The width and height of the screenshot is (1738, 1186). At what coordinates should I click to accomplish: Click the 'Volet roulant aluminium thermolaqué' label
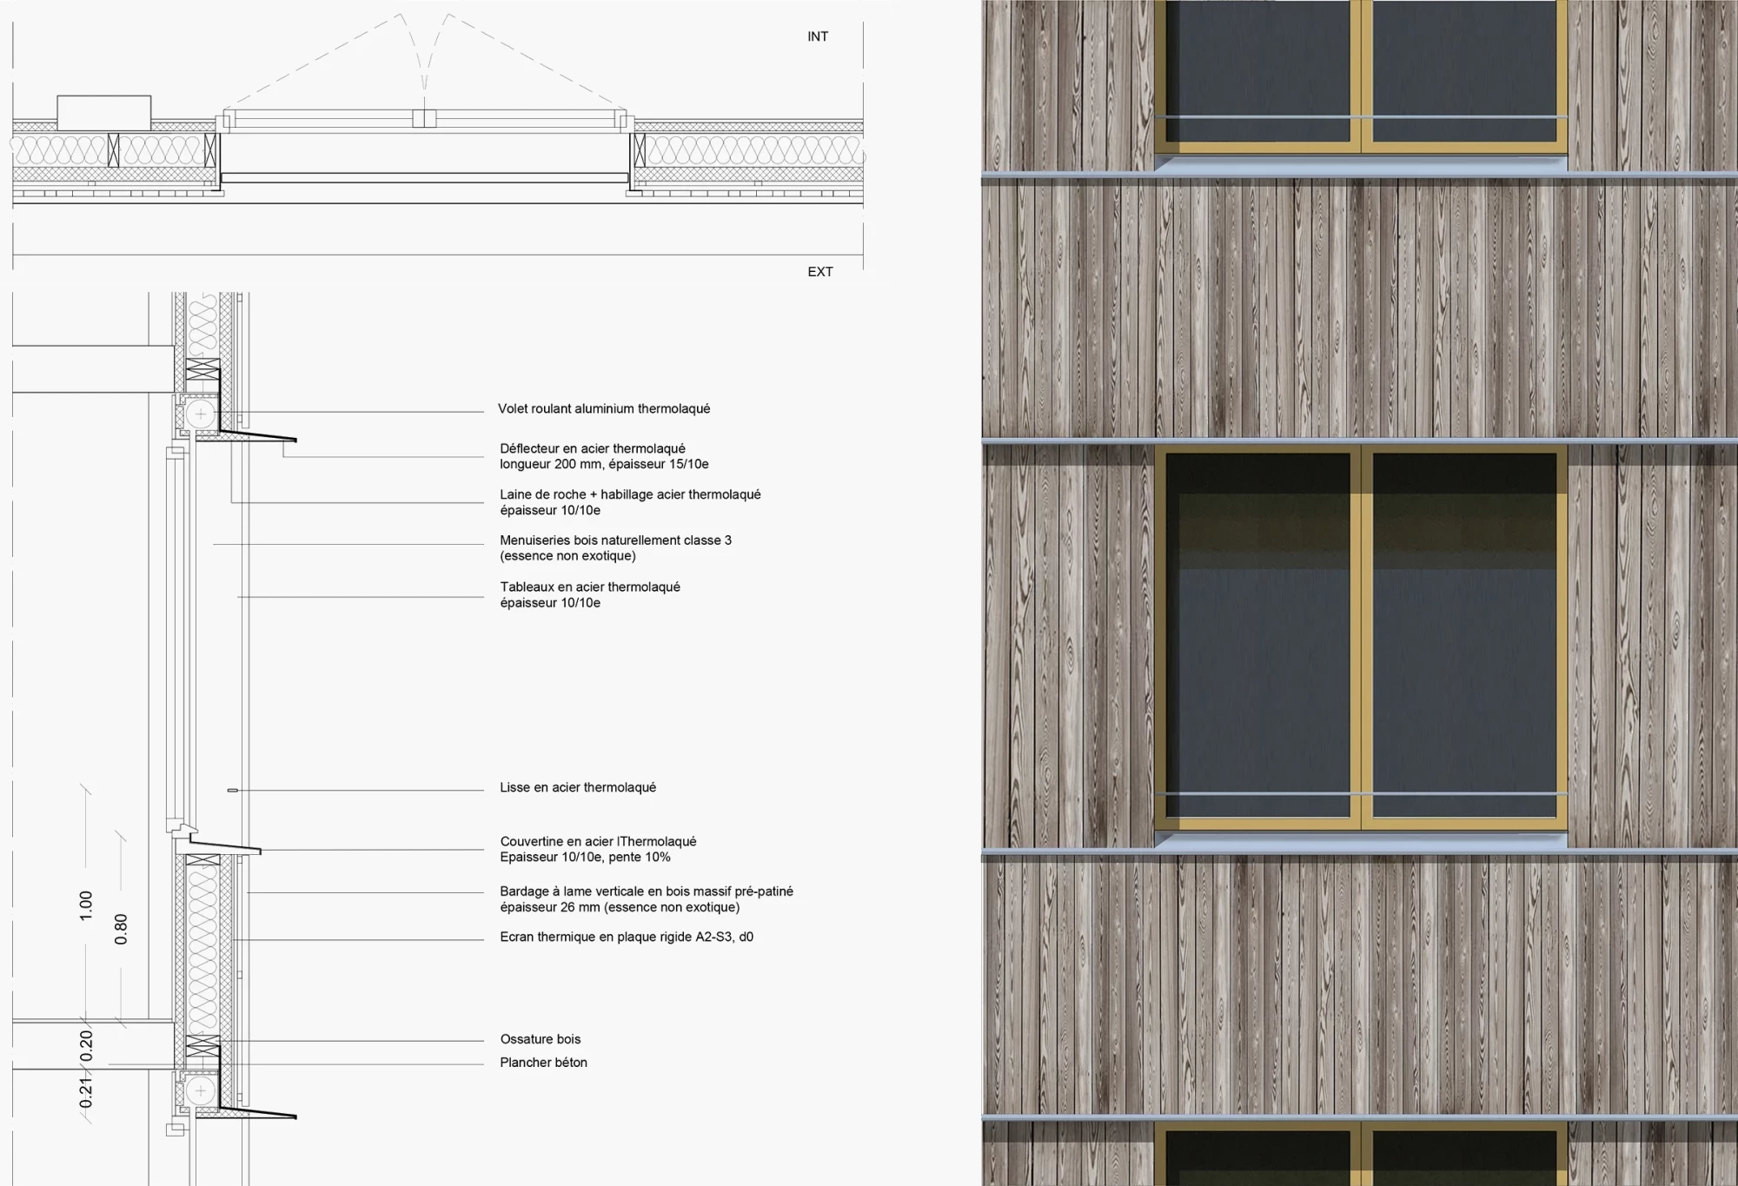[603, 408]
